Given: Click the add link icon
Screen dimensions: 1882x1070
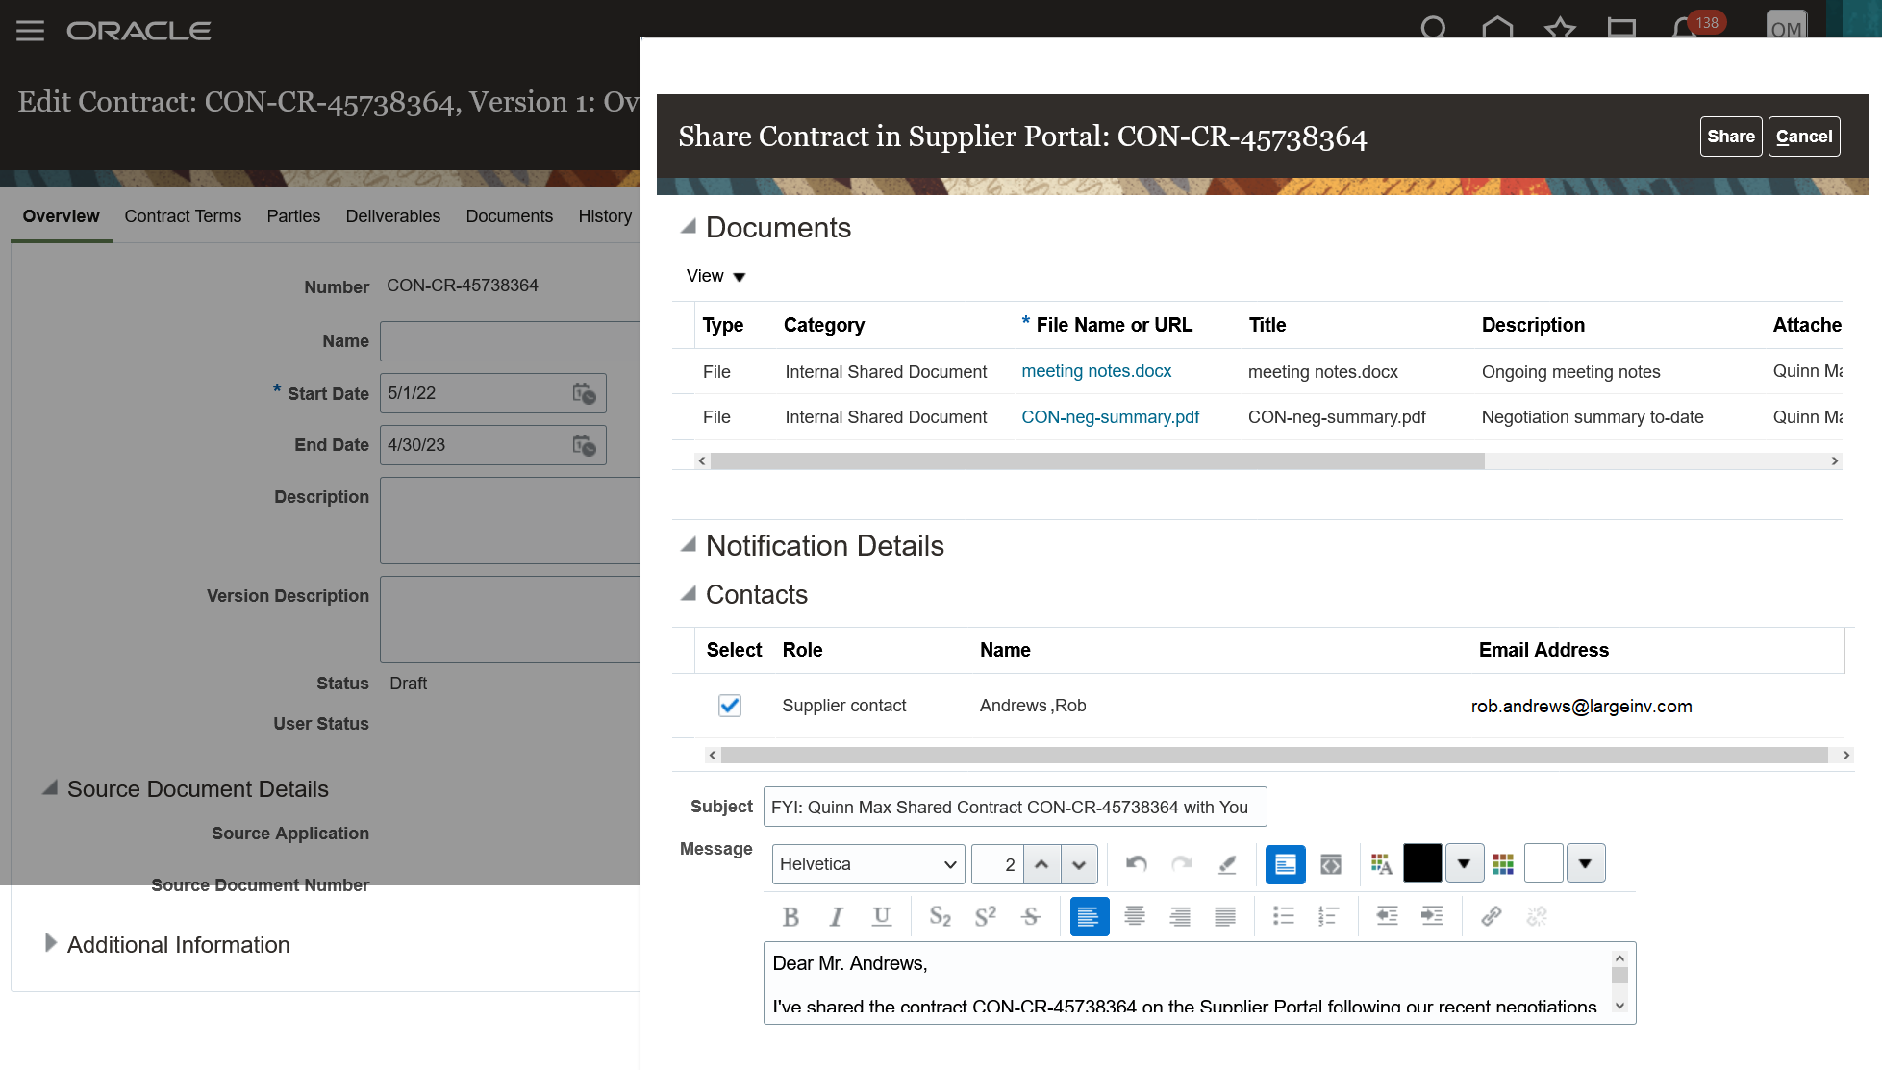Looking at the screenshot, I should [x=1491, y=916].
